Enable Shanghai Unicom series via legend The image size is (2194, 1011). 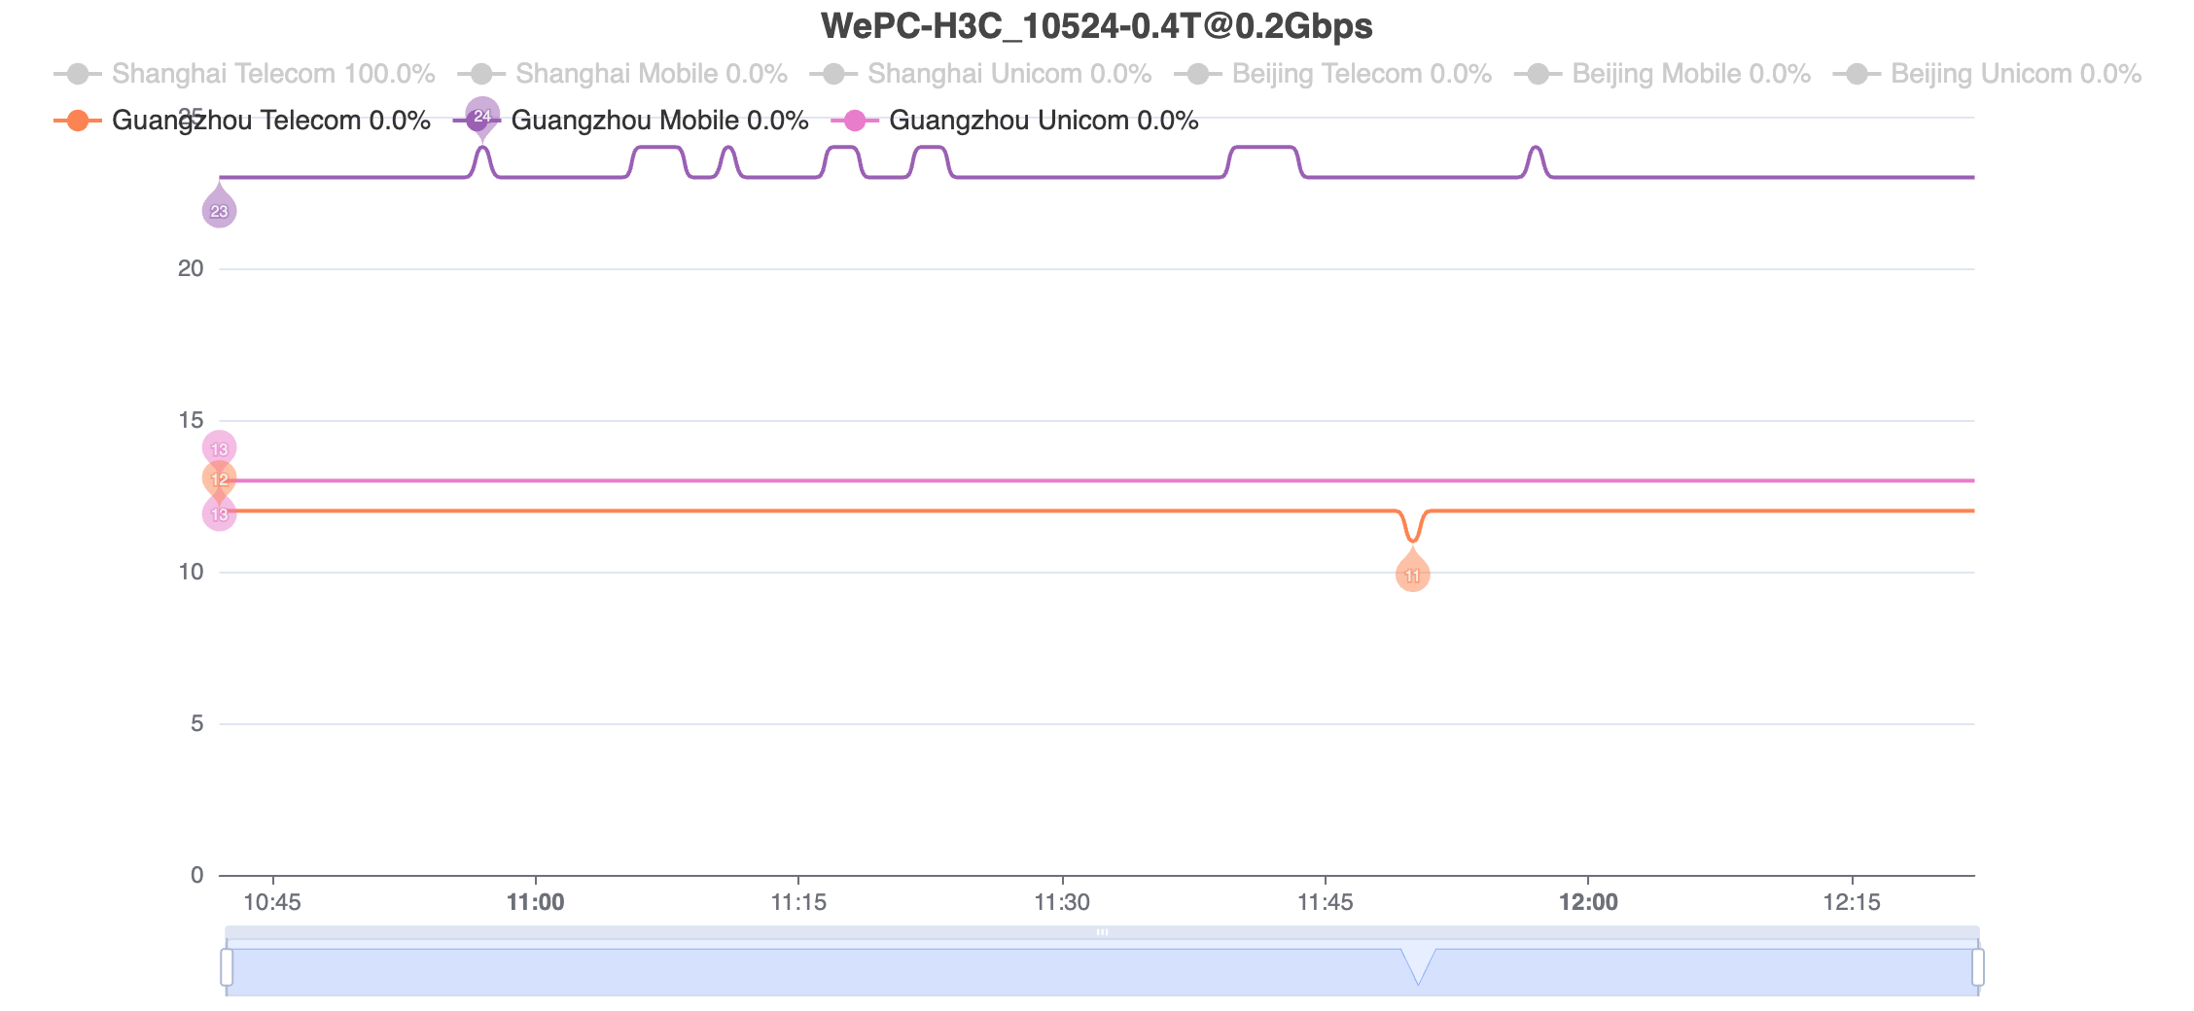(980, 74)
